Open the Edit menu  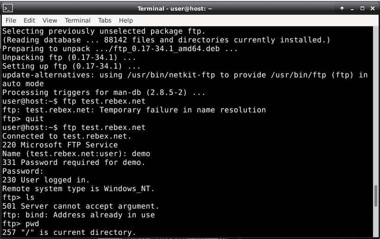29,20
